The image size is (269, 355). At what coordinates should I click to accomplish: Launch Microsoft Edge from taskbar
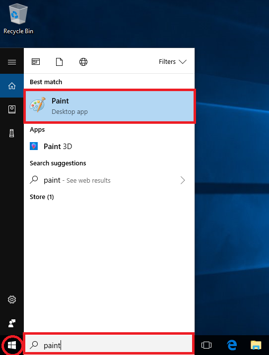click(232, 345)
